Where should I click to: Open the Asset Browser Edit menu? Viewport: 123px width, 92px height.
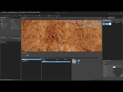(x=25, y=54)
